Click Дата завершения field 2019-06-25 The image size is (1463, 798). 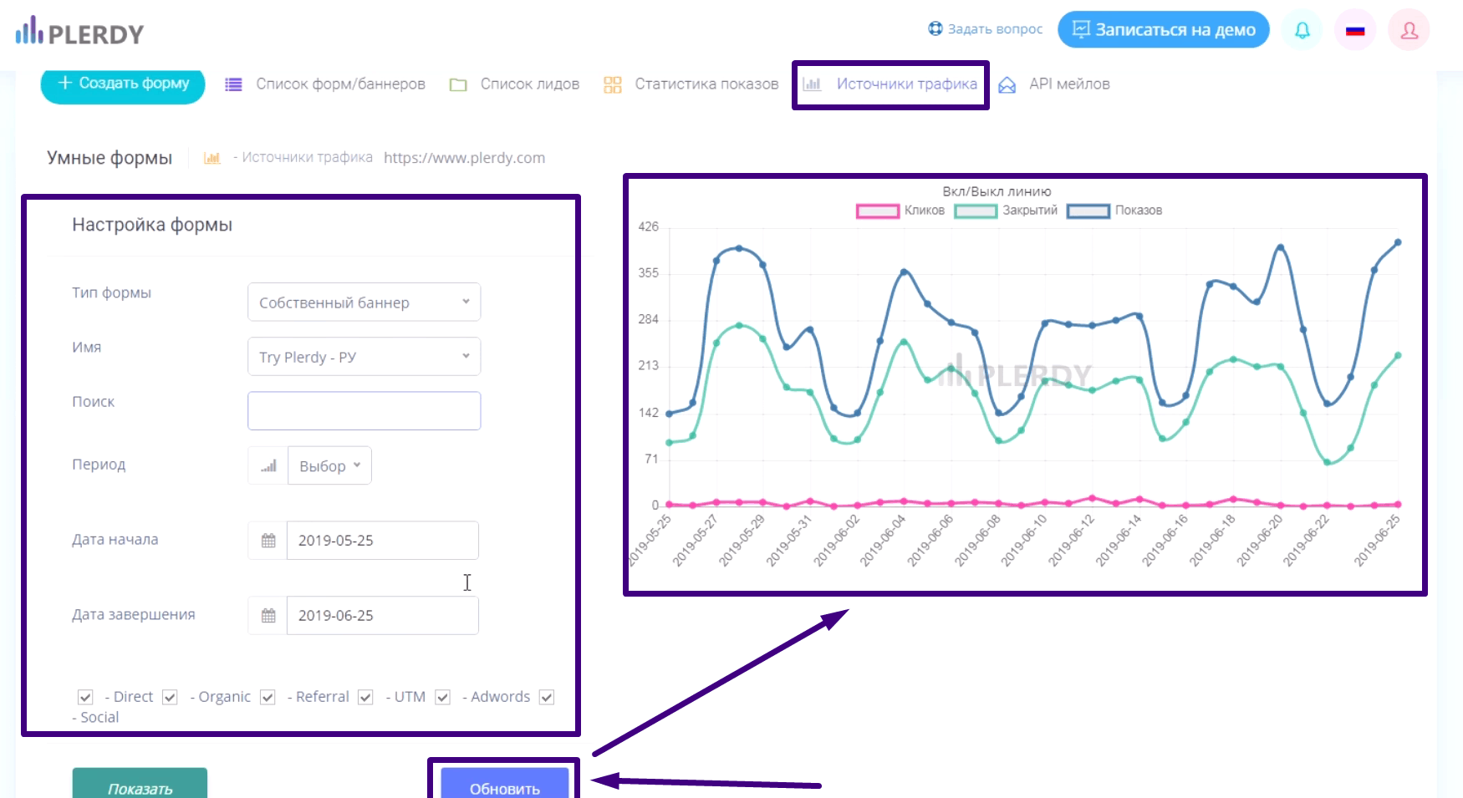click(x=383, y=616)
